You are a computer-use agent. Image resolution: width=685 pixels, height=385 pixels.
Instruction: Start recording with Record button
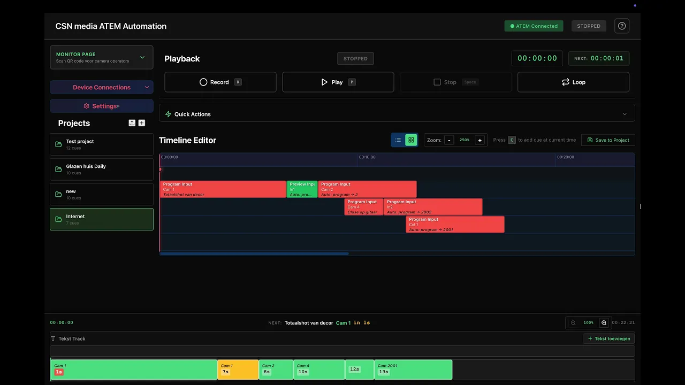pos(220,82)
